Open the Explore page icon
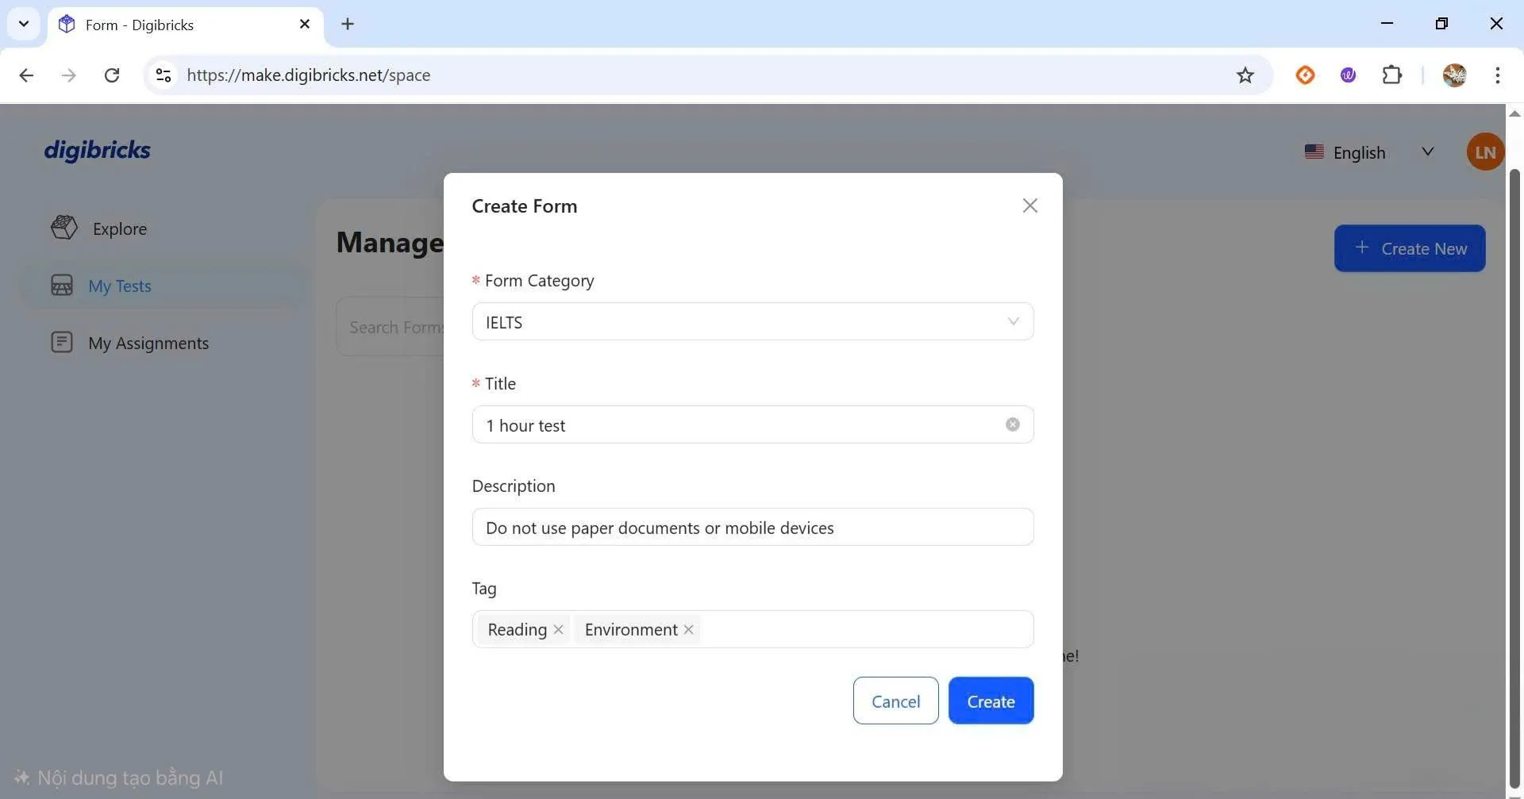1524x799 pixels. coord(64,228)
